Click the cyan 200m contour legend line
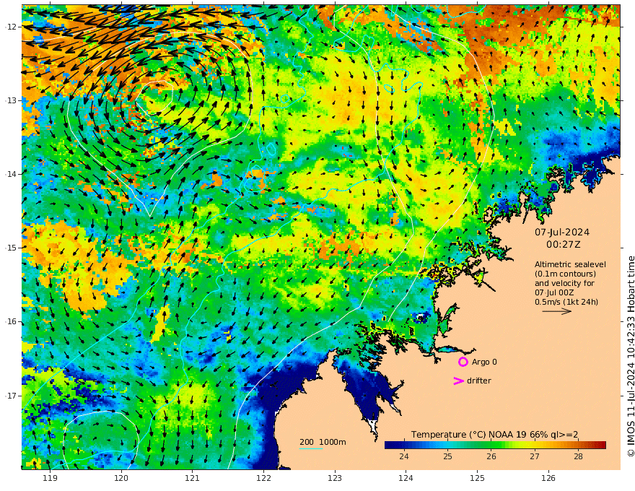Viewport: 635px width, 491px height. pos(311,448)
